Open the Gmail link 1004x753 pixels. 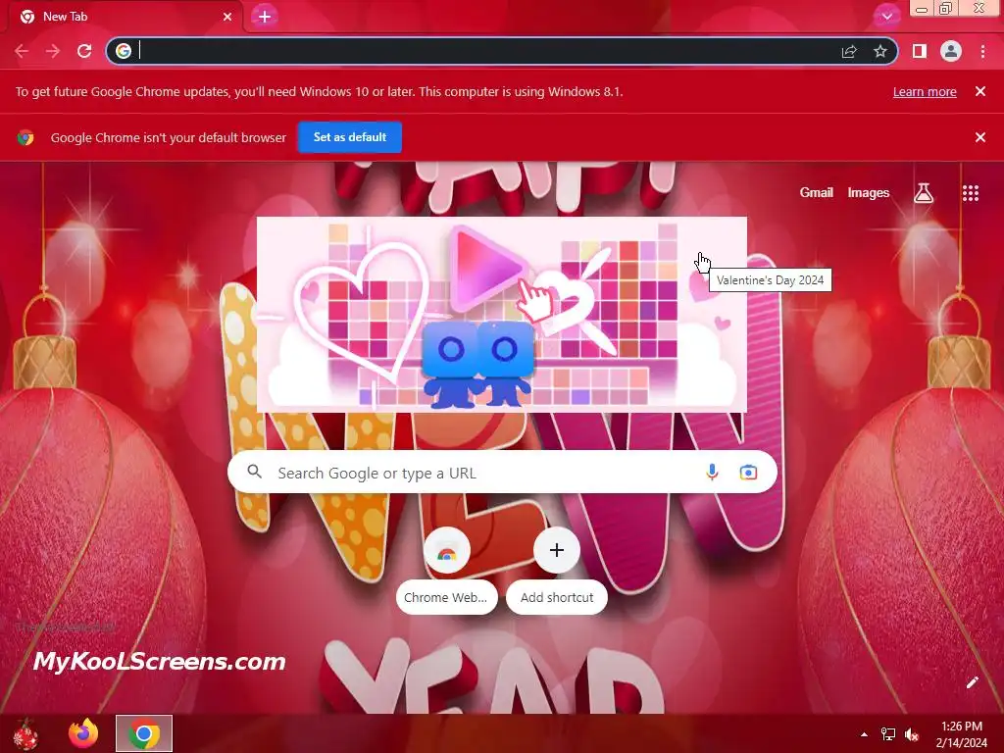817,193
